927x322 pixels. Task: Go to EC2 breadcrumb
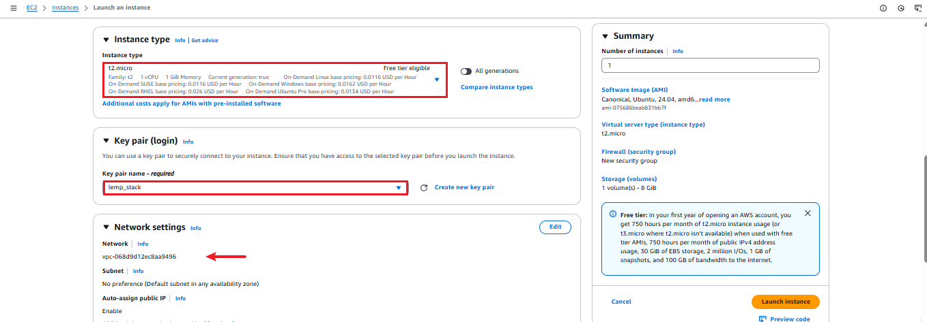pyautogui.click(x=31, y=7)
